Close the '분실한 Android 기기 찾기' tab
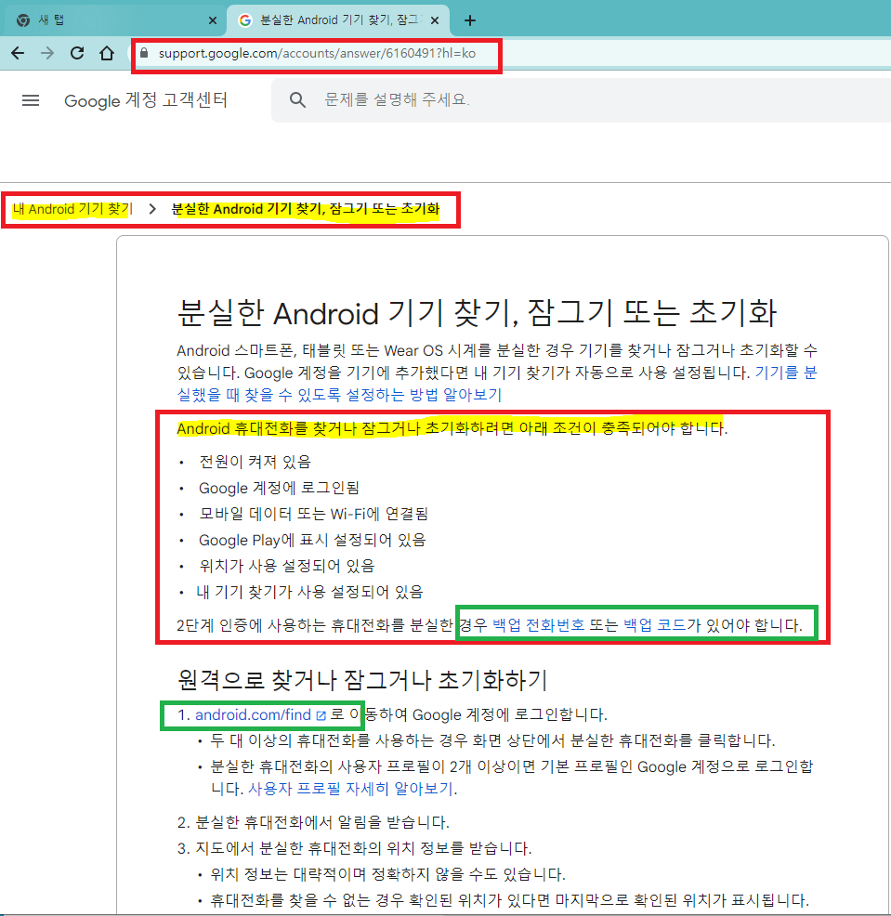Viewport: 891px width, 916px height. click(x=435, y=20)
